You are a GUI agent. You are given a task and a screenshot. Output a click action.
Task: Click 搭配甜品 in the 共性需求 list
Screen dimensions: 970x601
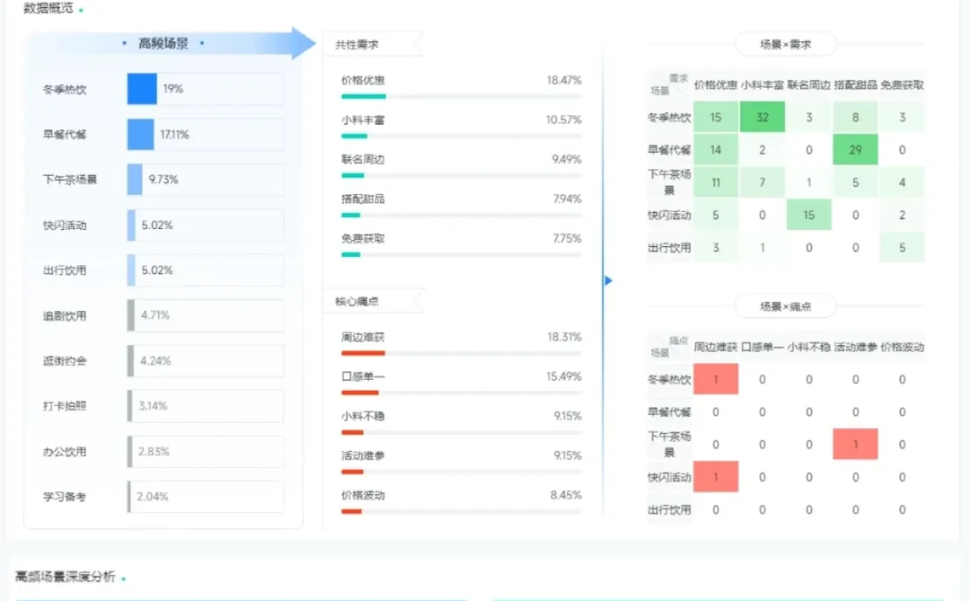pos(363,199)
